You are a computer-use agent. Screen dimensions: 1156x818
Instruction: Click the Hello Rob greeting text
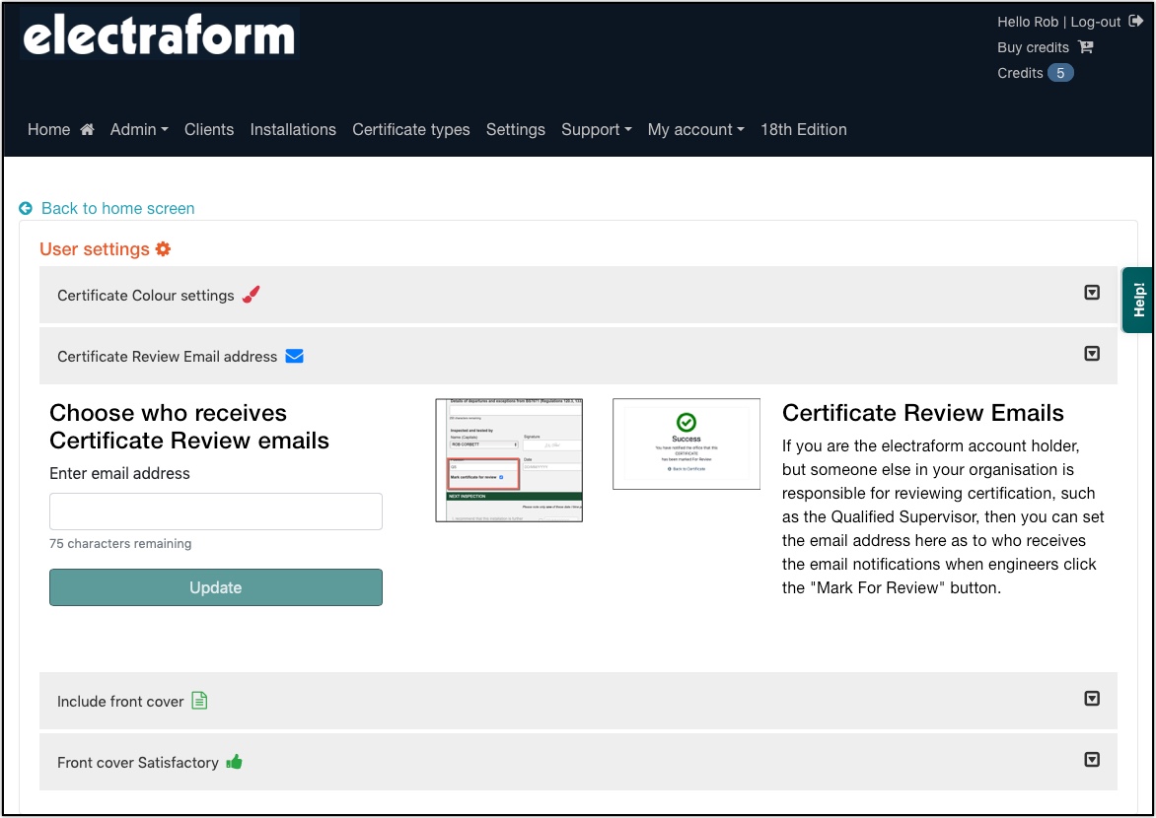click(1028, 22)
